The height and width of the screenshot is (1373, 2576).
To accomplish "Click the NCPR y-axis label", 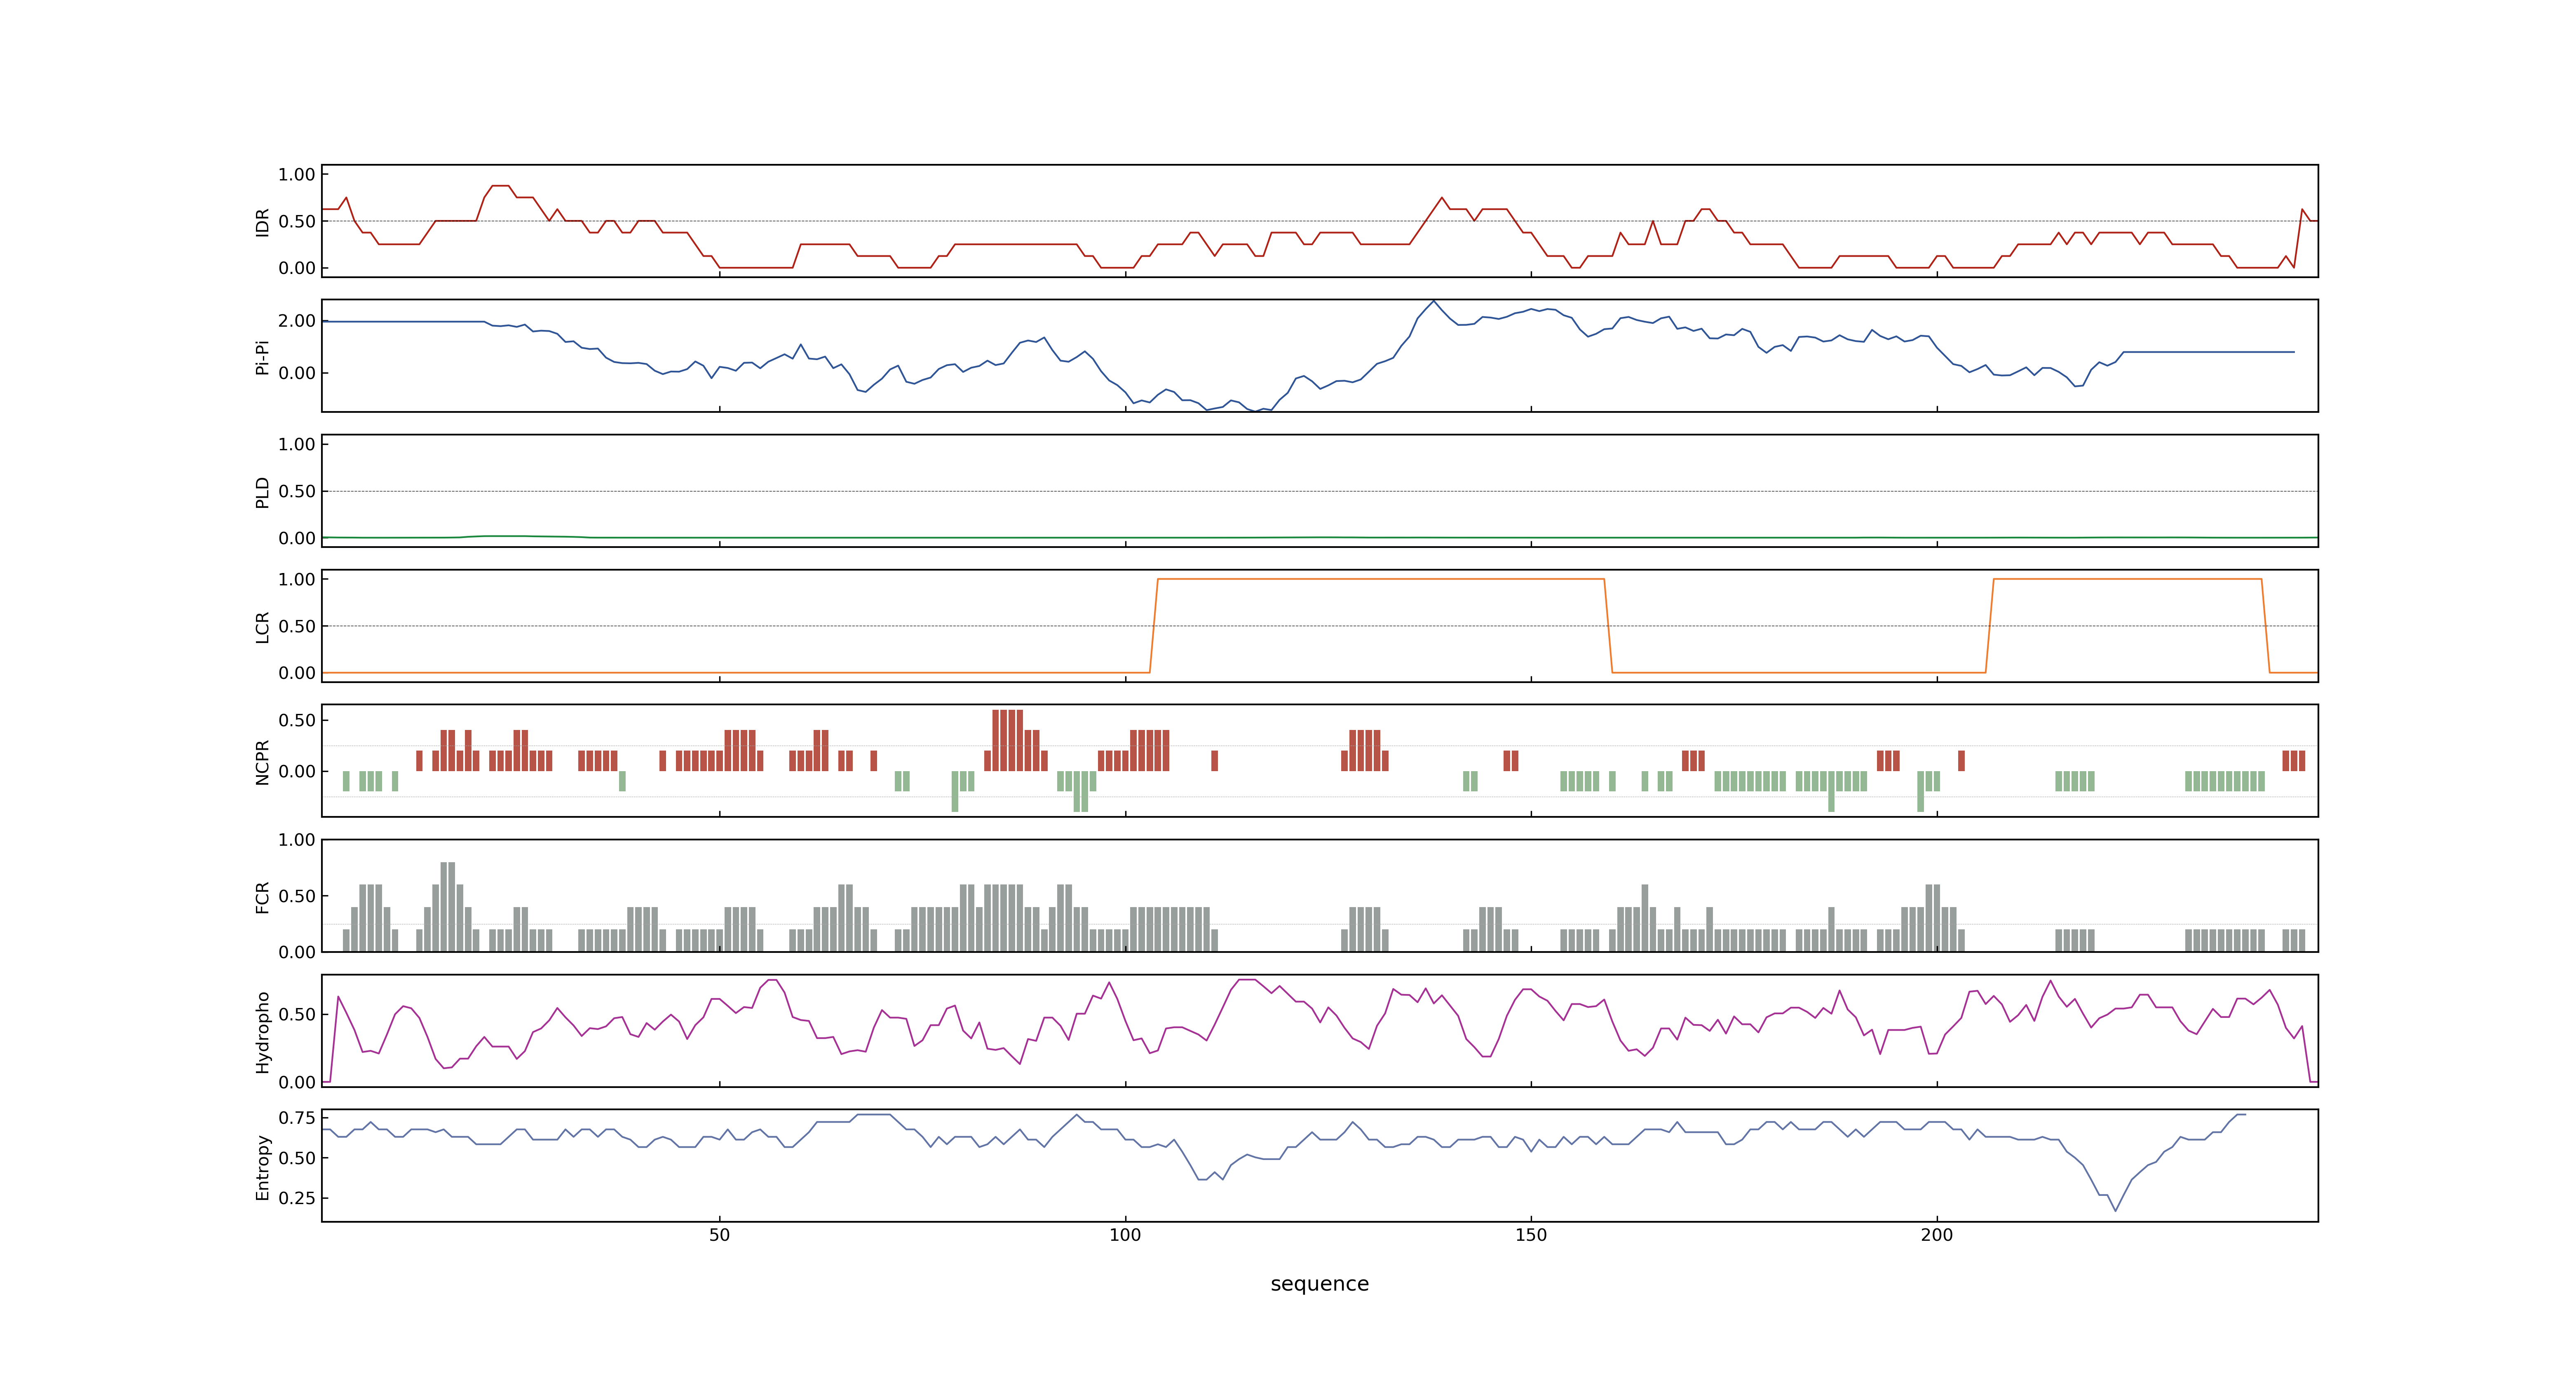I will (262, 761).
